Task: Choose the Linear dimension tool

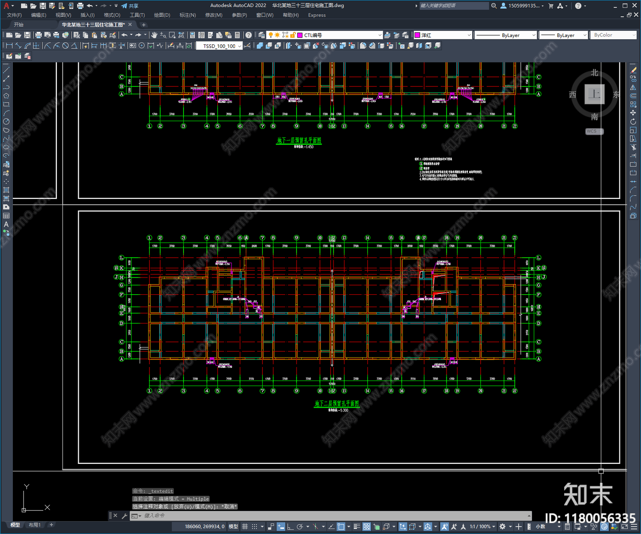Action: [x=9, y=46]
